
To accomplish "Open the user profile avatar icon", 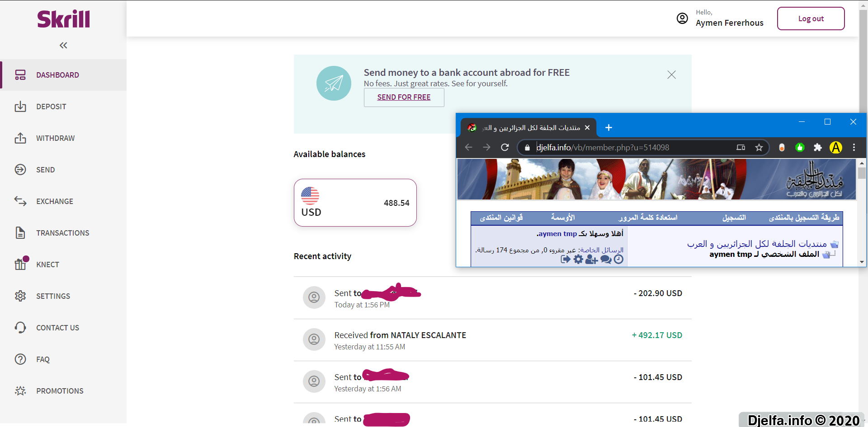I will pyautogui.click(x=682, y=18).
